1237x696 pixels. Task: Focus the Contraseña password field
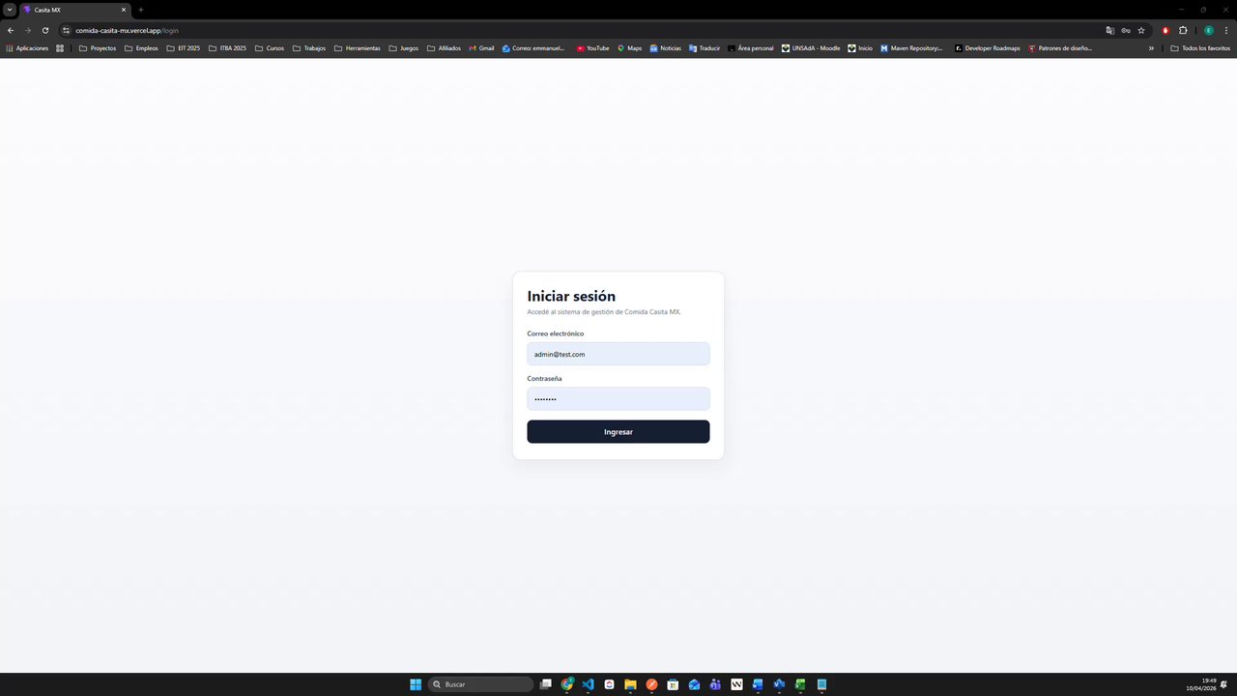click(618, 398)
